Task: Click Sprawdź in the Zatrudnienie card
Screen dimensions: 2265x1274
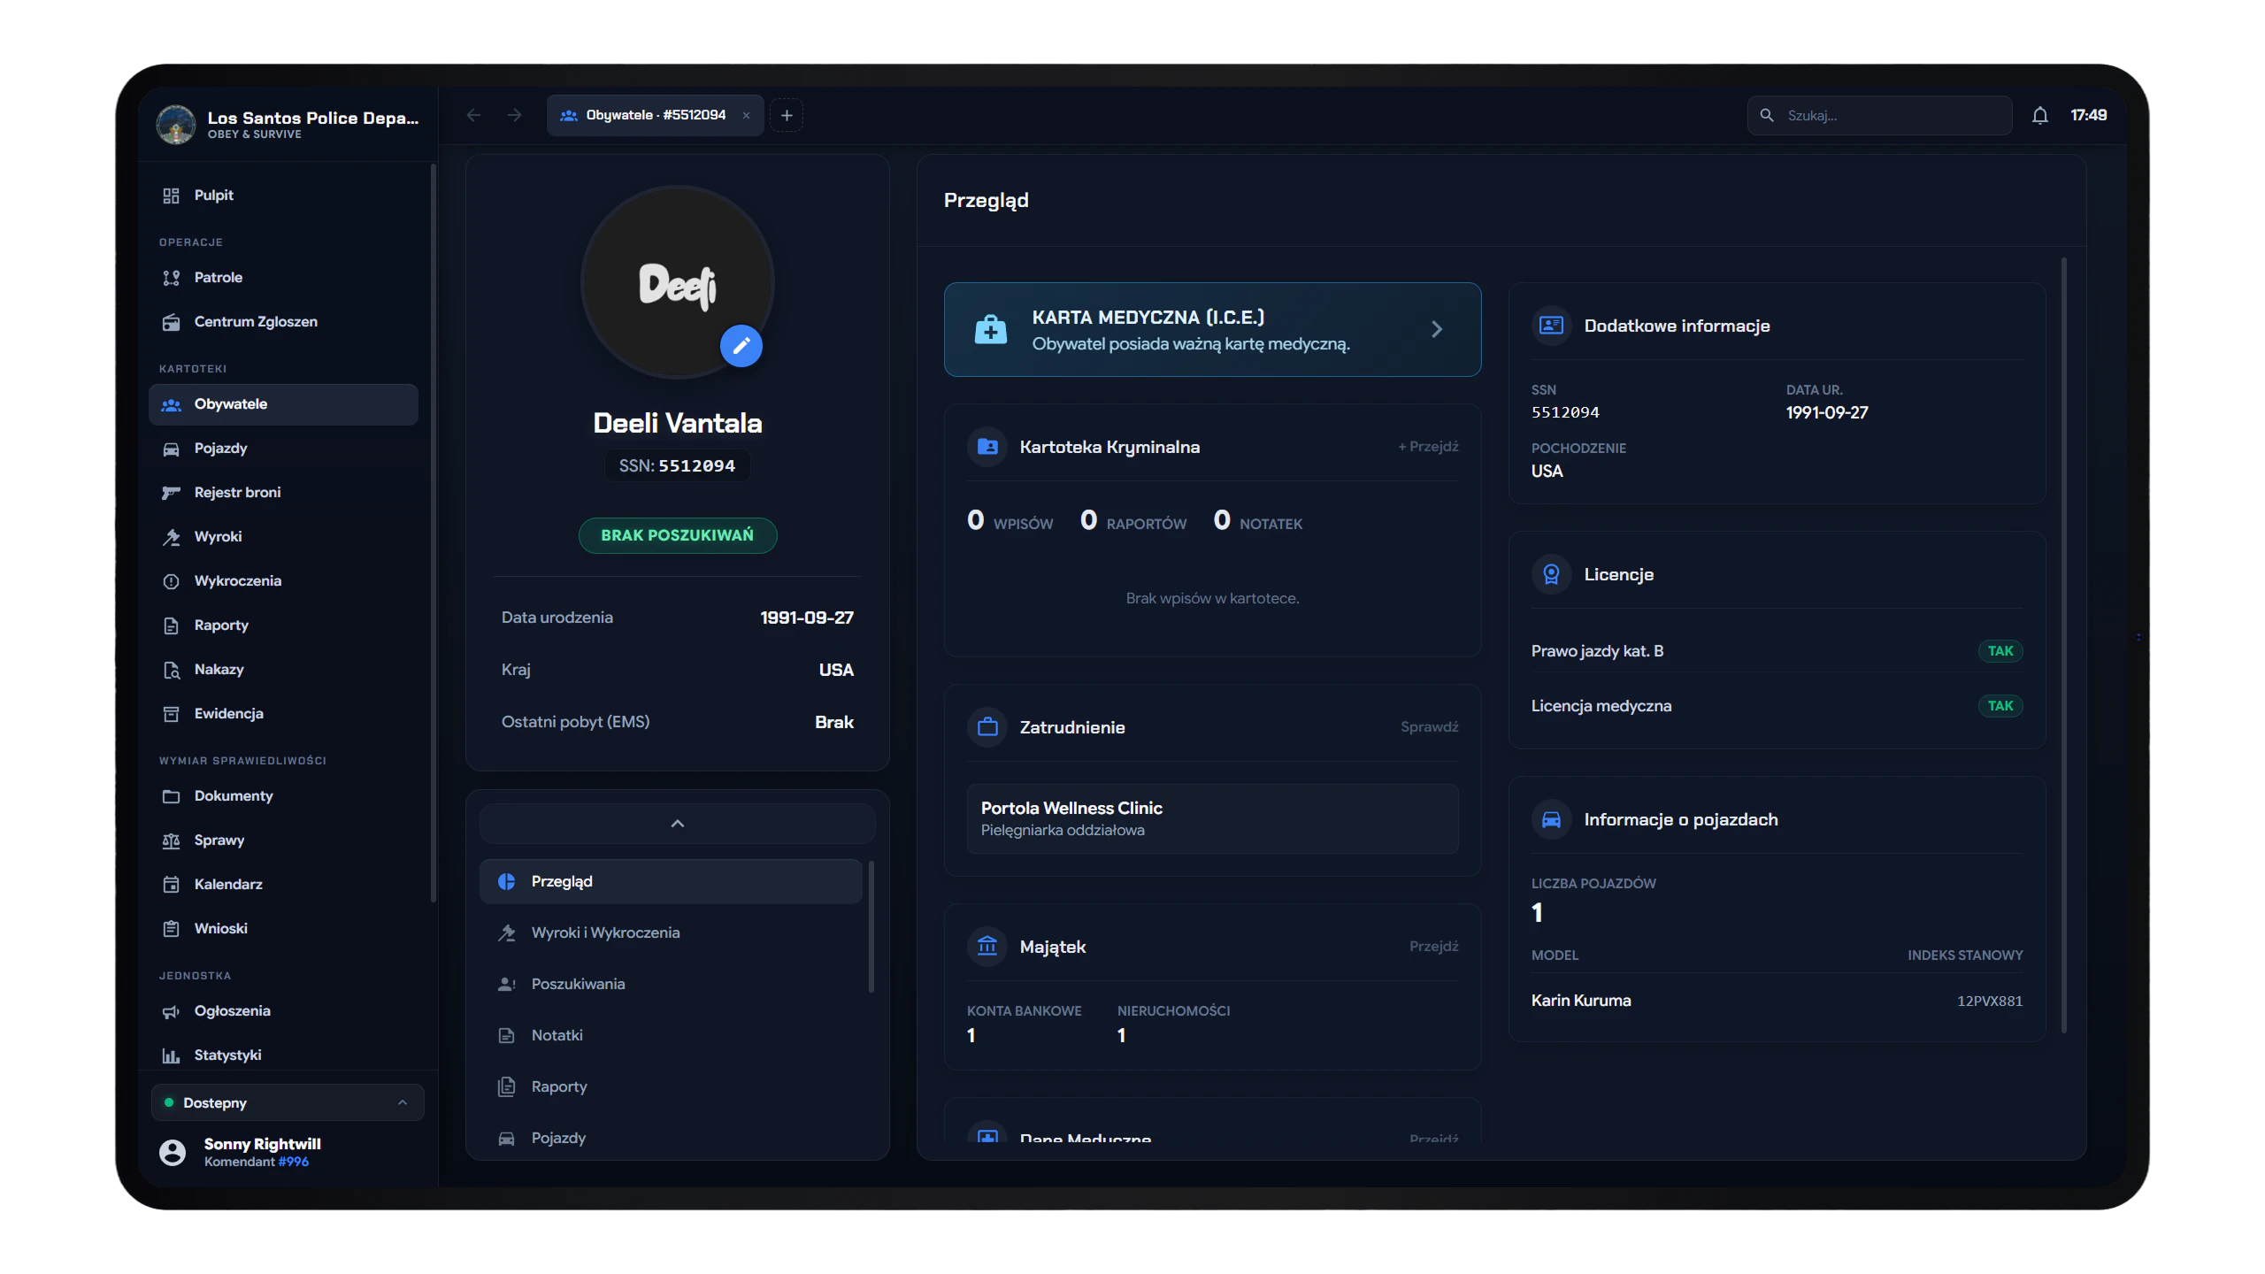Action: click(x=1429, y=727)
